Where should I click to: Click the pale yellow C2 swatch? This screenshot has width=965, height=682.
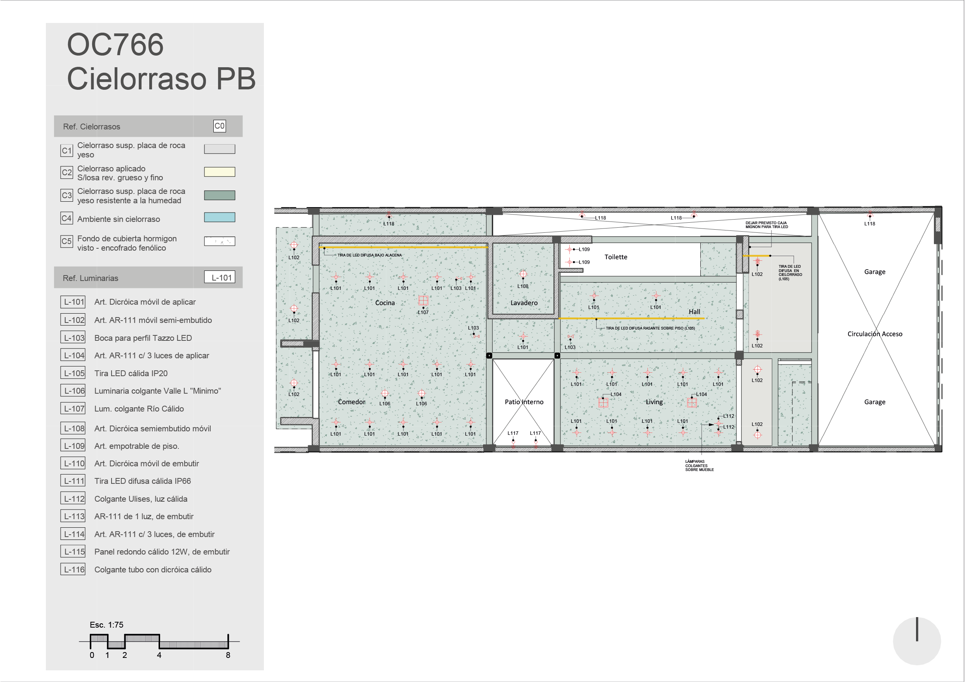coord(220,172)
